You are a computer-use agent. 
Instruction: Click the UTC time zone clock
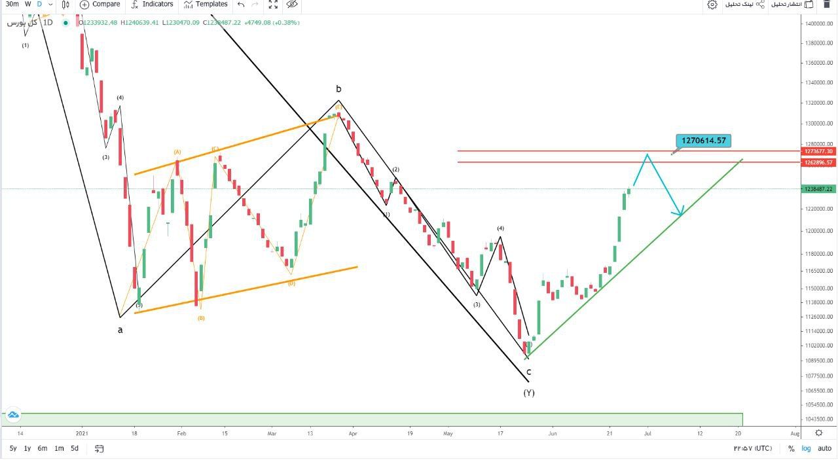(x=753, y=448)
